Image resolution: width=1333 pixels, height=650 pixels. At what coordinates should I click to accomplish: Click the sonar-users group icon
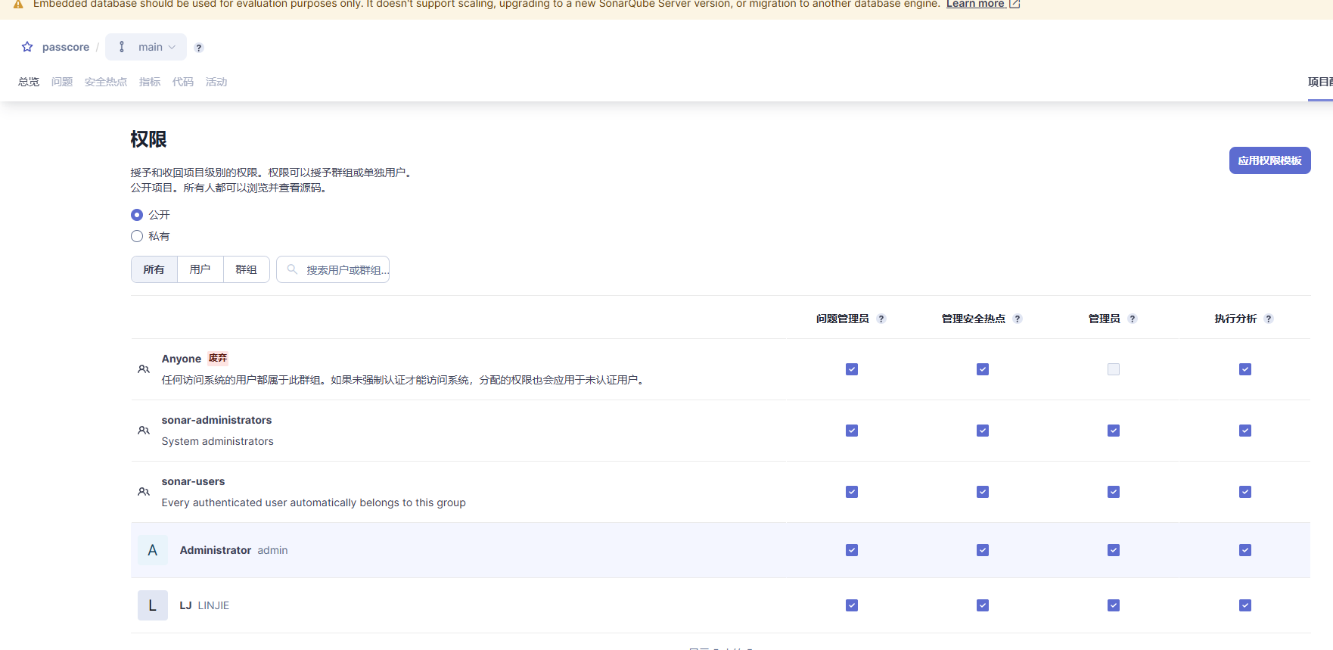[144, 492]
